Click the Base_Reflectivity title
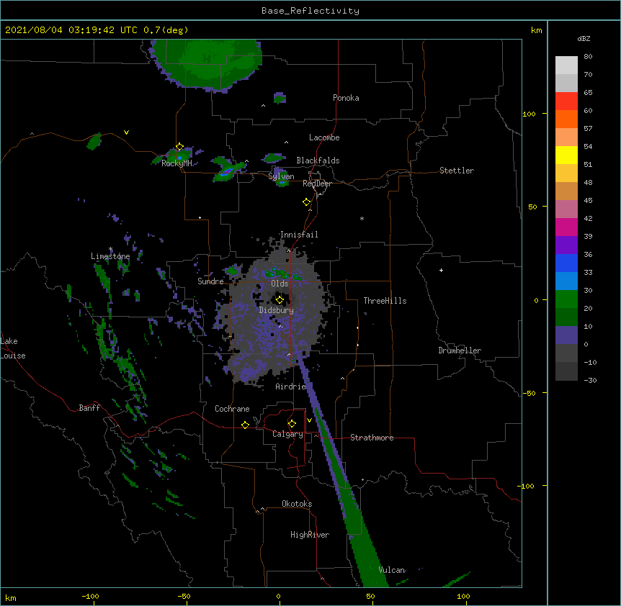The image size is (621, 606). pos(310,11)
